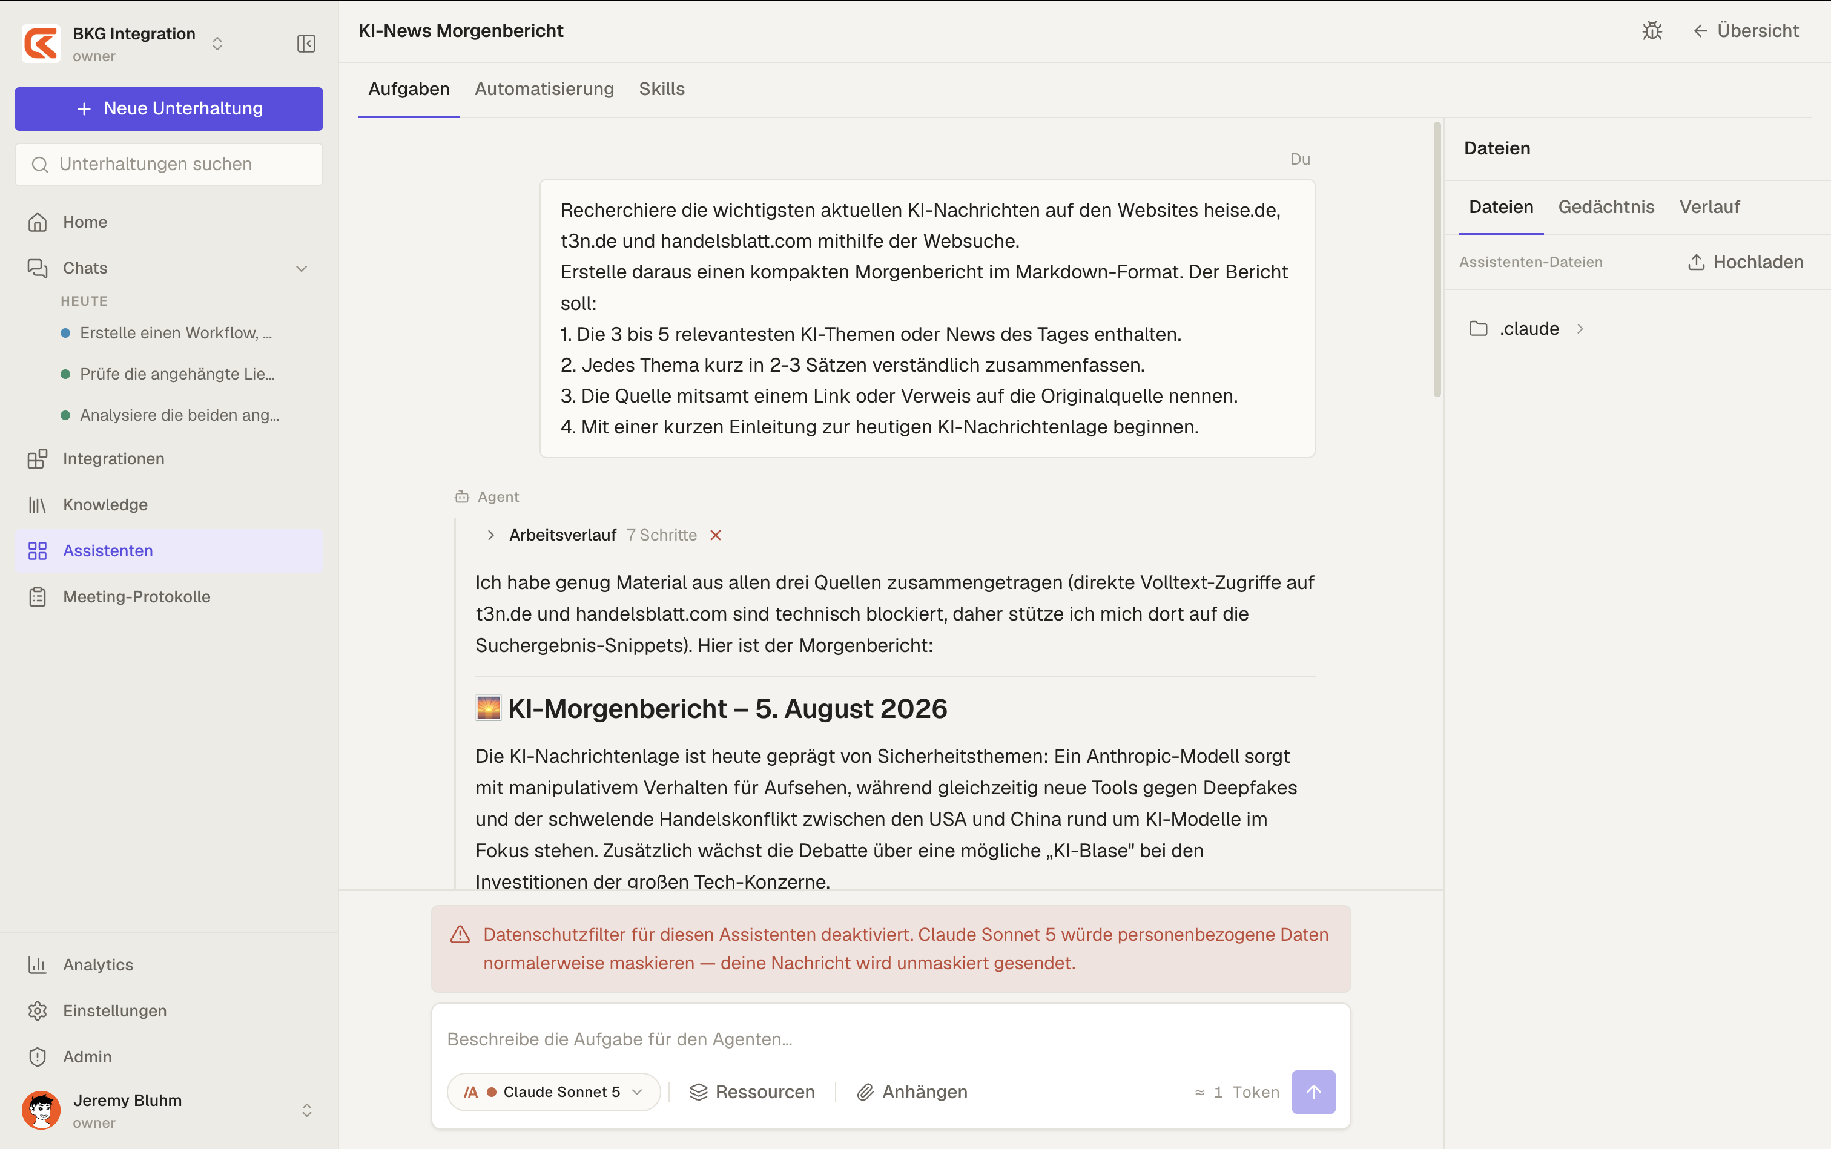Screen dimensions: 1831x1149
Task: Click the Chats speech bubble icon
Action: click(38, 268)
